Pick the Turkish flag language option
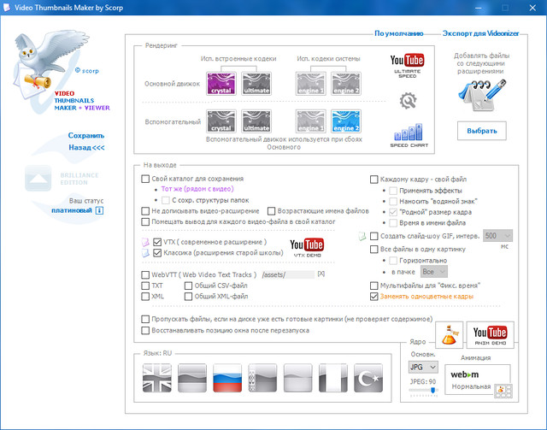Screen dimensions: 547x430 pyautogui.click(x=369, y=378)
